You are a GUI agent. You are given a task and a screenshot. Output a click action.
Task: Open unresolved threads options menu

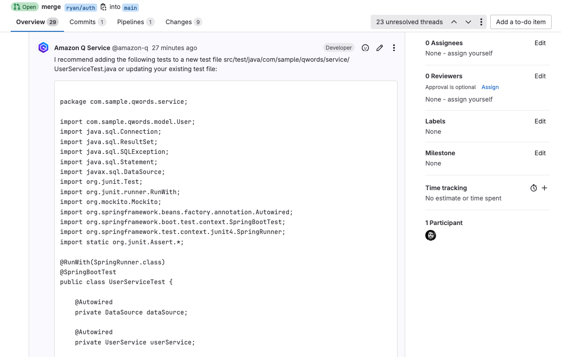(481, 22)
